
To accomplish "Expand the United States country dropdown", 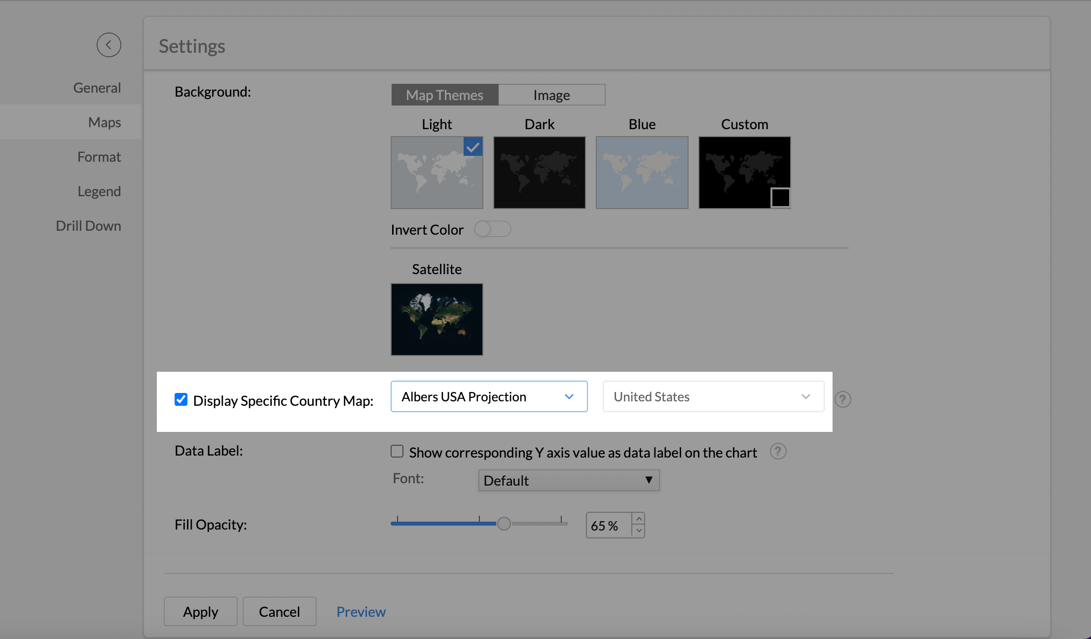I will coord(713,396).
